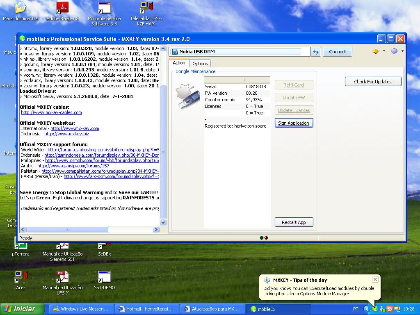
Task: Click the Messenger buddy tray icon
Action: pos(382,309)
